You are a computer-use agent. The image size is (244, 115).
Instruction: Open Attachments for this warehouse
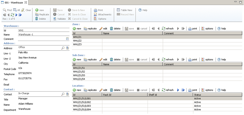[103, 14]
